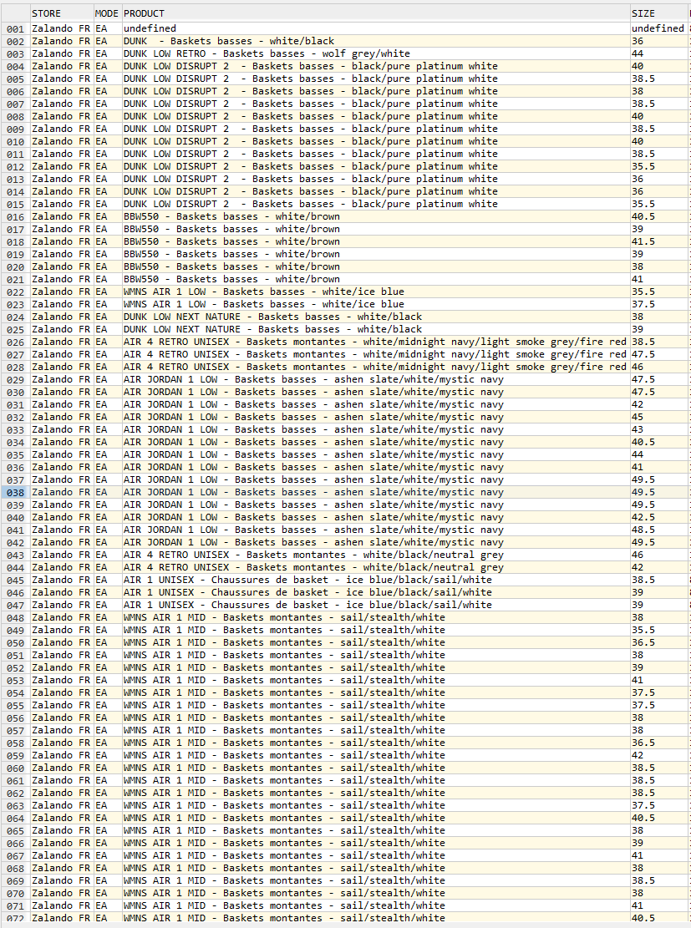Click product 'DUNK LOW RETRO' wolf grey/white
The image size is (691, 928).
point(375,53)
